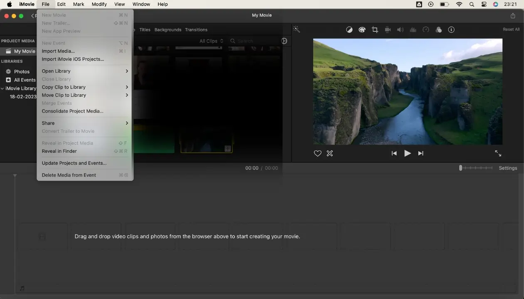This screenshot has width=524, height=299.
Task: Toggle fullscreen playback with the expand arrows
Action: point(498,153)
